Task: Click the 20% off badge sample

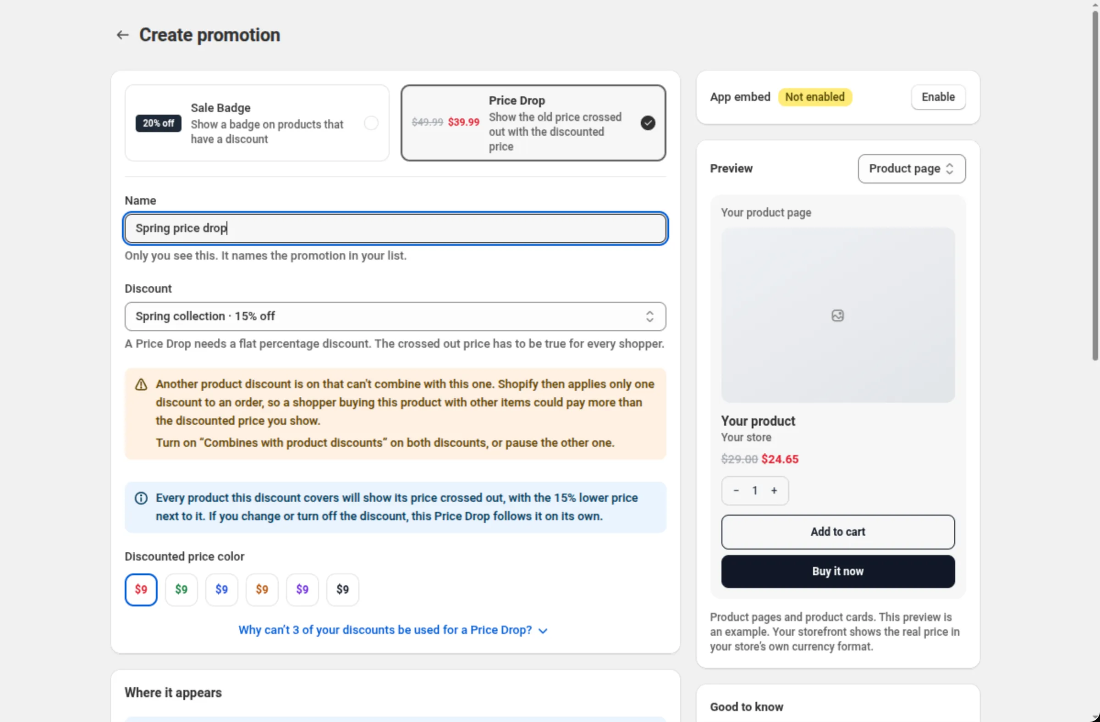Action: point(158,123)
